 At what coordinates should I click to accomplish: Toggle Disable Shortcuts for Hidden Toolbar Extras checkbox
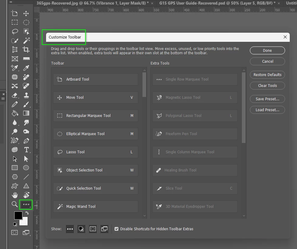click(116, 229)
